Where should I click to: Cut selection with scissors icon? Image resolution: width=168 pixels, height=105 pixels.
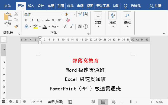click(16, 14)
